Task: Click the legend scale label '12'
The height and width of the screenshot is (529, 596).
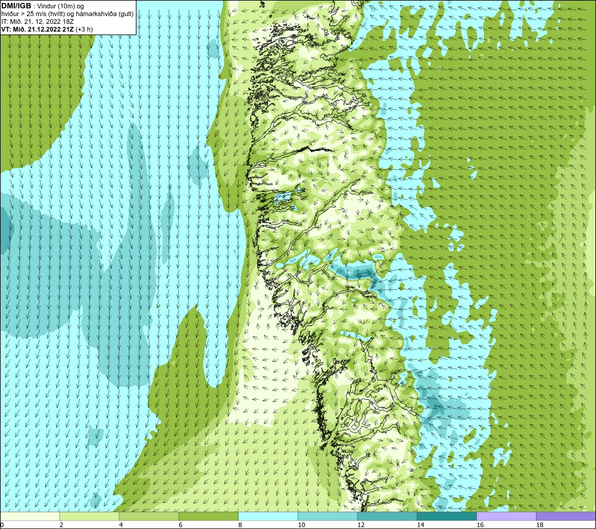Action: 361,525
